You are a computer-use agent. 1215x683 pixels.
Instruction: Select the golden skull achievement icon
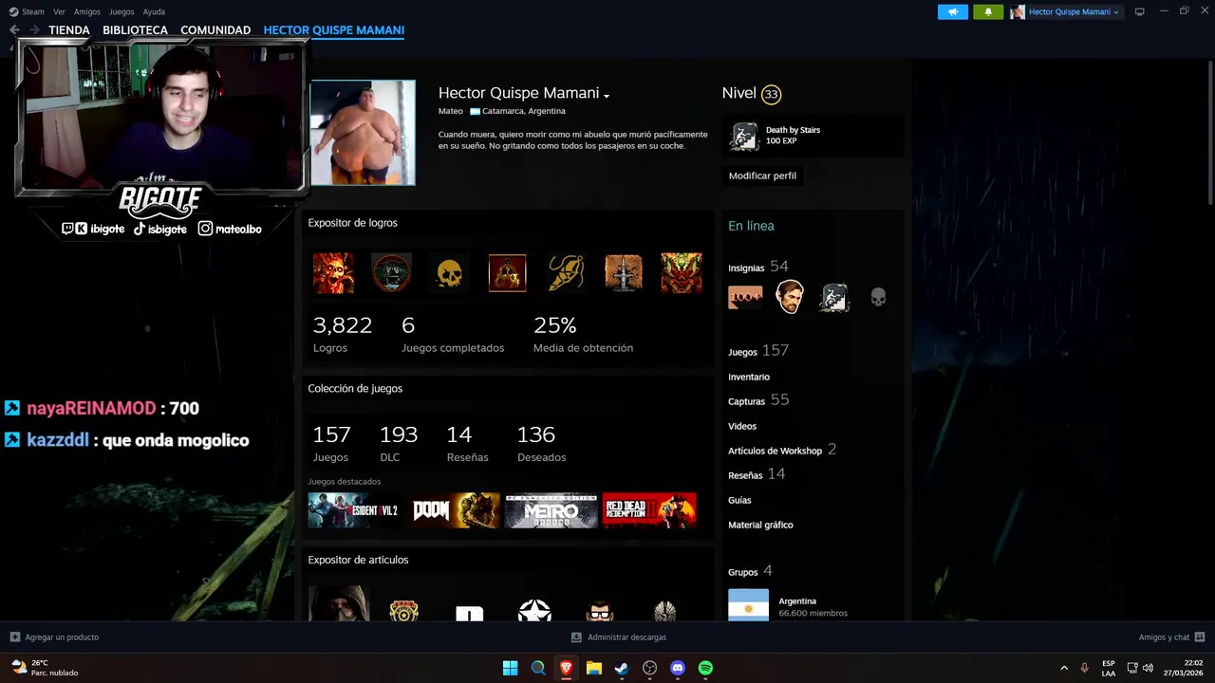(449, 273)
